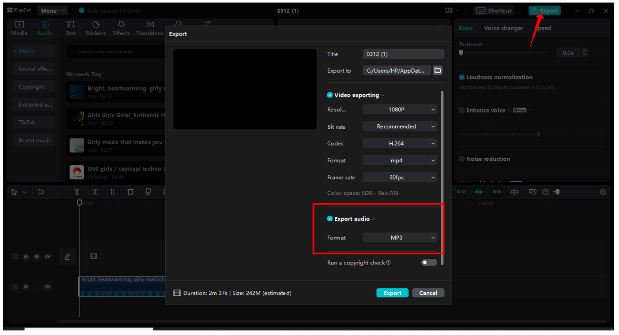Select the Sound effects category
The height and width of the screenshot is (335, 619).
pyautogui.click(x=34, y=69)
